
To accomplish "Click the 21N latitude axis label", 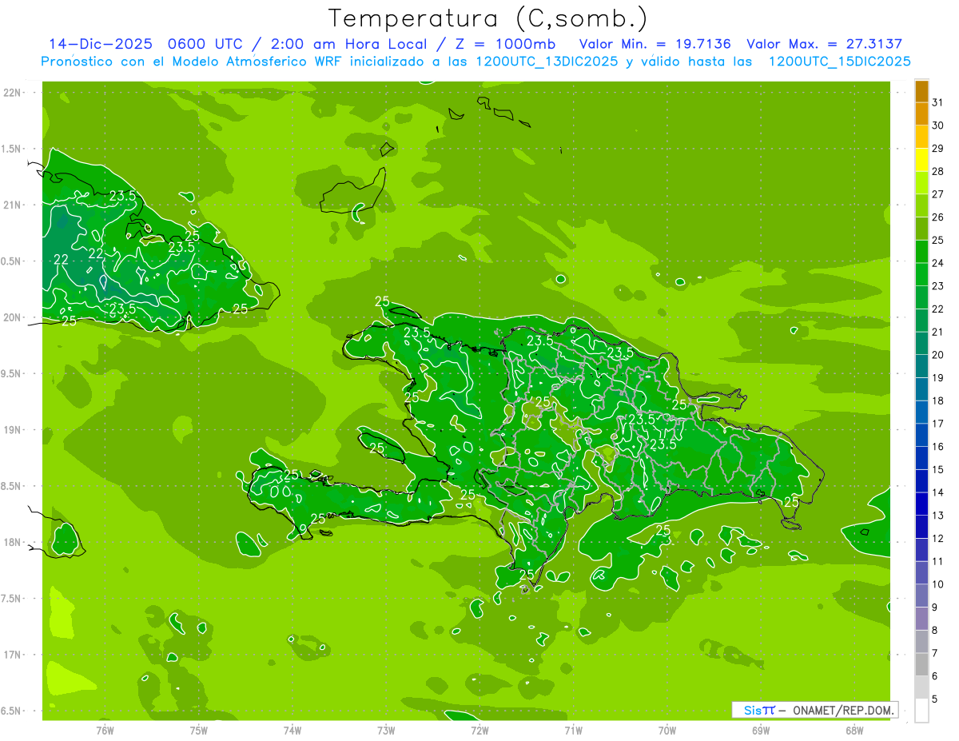I will pos(11,205).
